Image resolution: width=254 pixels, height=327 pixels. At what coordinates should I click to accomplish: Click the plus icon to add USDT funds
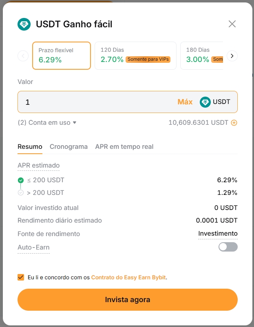(234, 122)
